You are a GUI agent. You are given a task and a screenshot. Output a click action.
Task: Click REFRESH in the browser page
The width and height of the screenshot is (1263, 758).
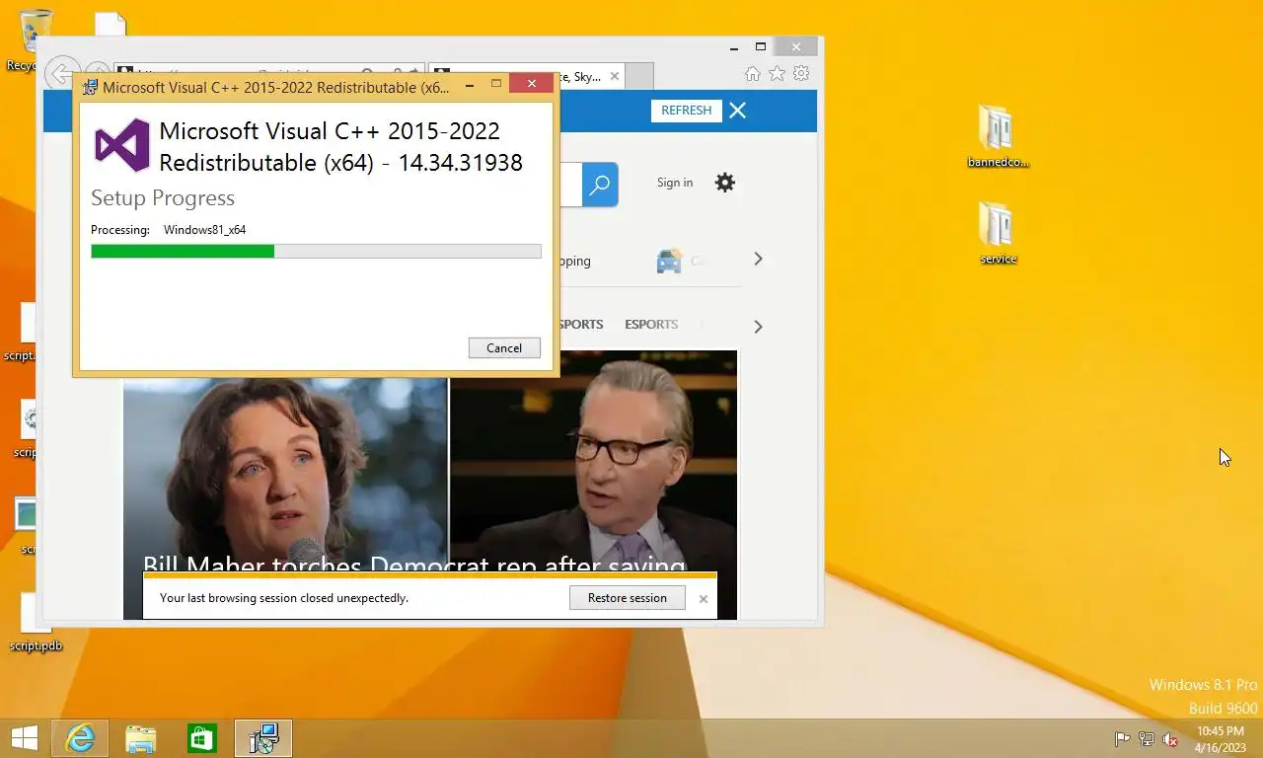687,111
